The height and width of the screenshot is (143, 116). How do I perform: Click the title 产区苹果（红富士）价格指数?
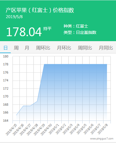40,10
